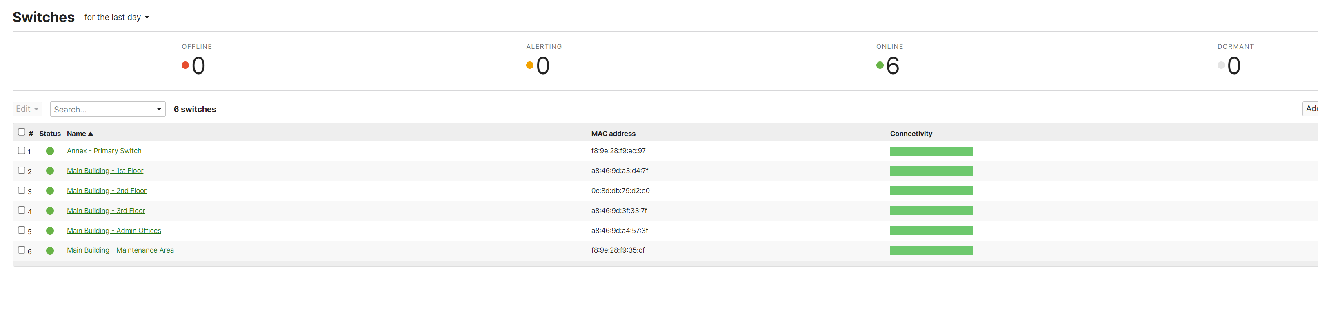Click the status dot of Main Building - Admin Offices
Screen dimensions: 1318x314
[50, 231]
